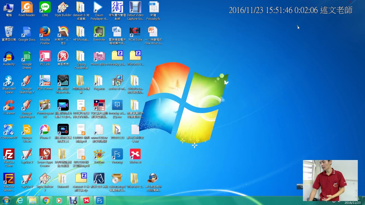Open the Google Sheets shortcut
This screenshot has width=365, height=205.
tap(27, 60)
